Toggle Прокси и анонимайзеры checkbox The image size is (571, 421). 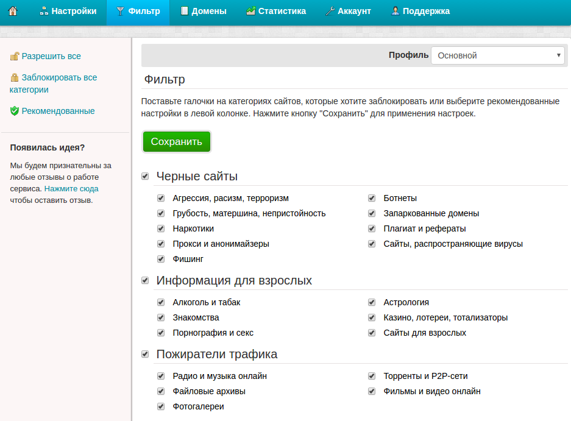161,244
